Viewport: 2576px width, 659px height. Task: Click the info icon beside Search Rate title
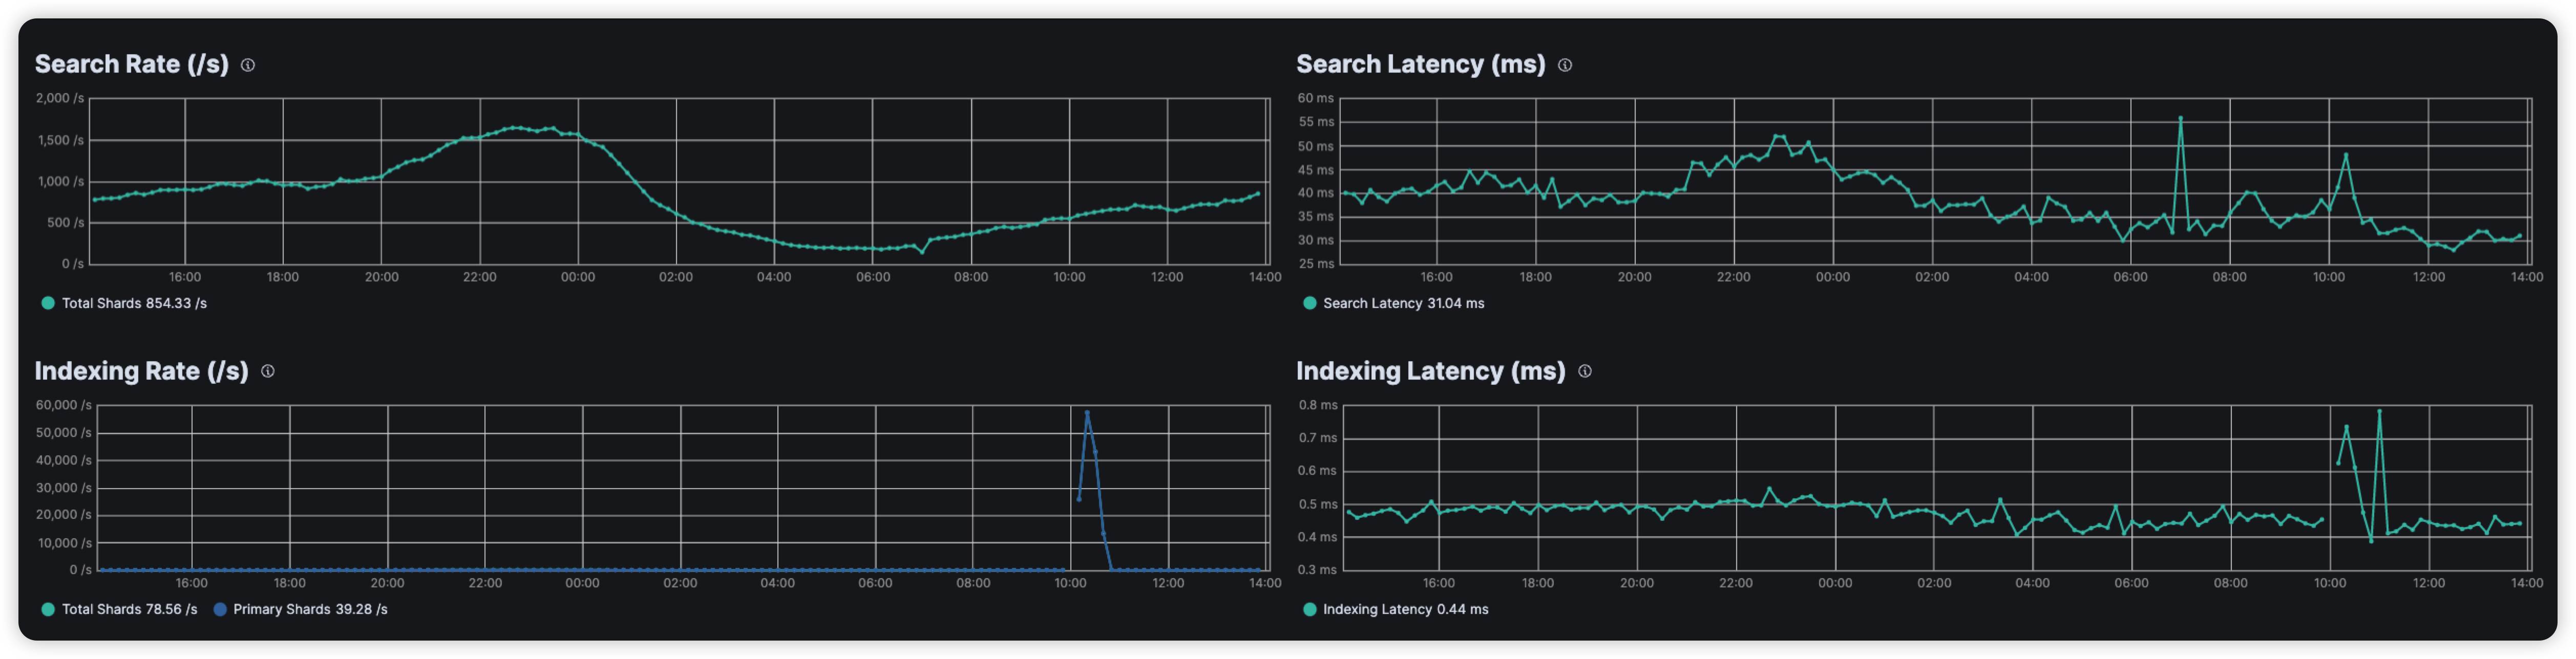tap(248, 65)
